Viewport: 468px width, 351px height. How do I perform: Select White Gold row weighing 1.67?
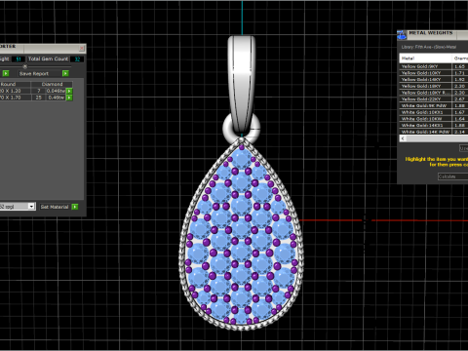[x=434, y=112]
